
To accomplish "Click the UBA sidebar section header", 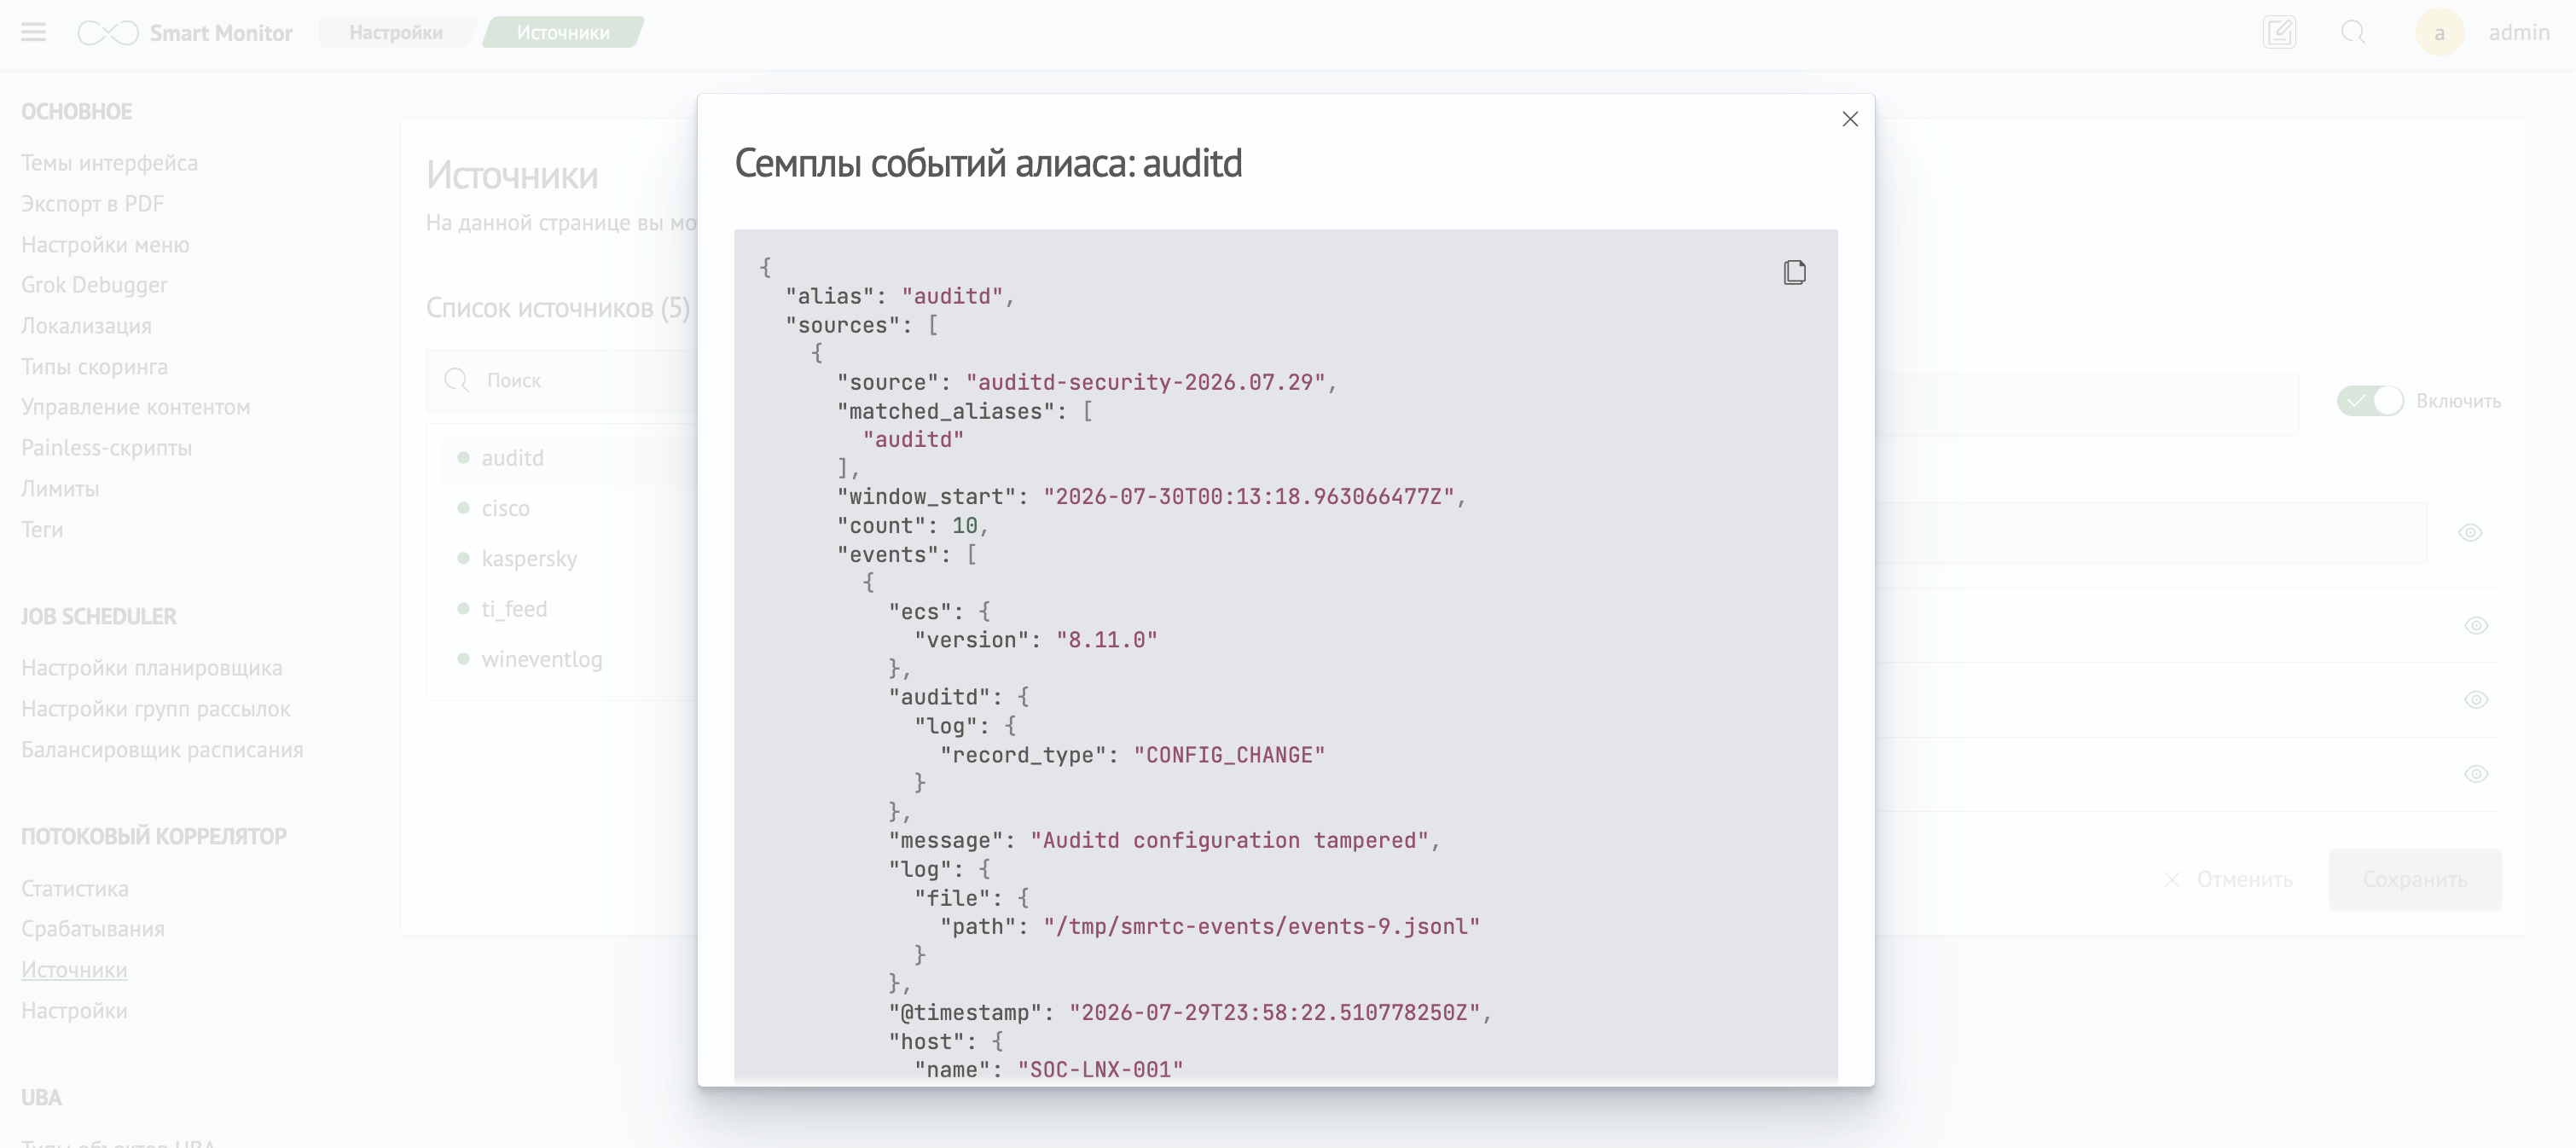I will click(x=41, y=1098).
